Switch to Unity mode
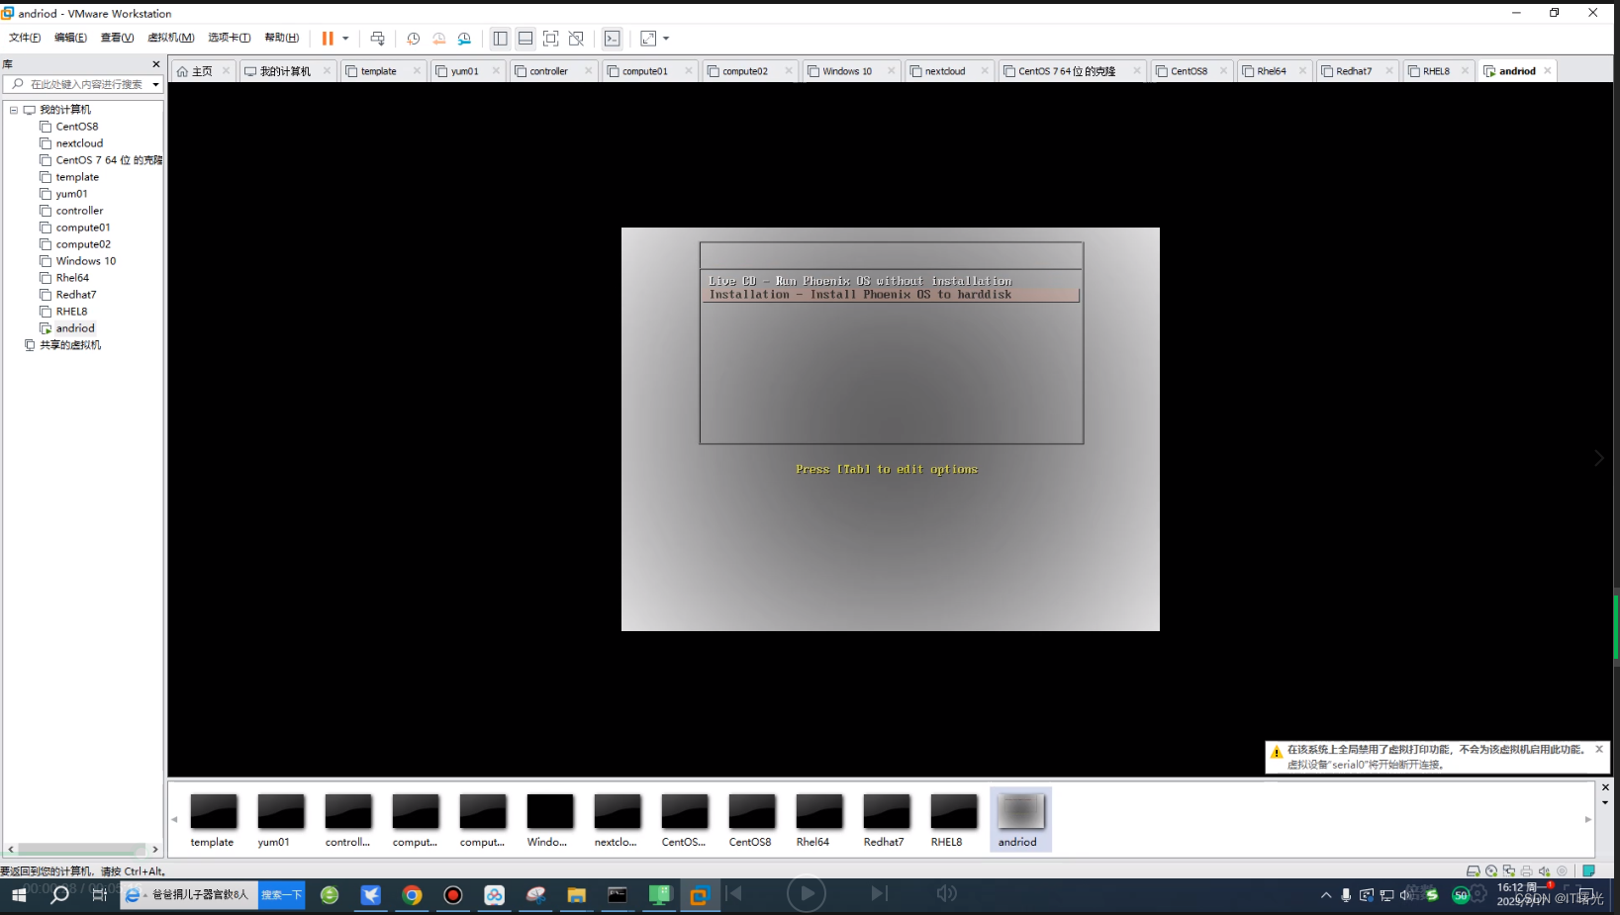Image resolution: width=1620 pixels, height=915 pixels. 577,39
